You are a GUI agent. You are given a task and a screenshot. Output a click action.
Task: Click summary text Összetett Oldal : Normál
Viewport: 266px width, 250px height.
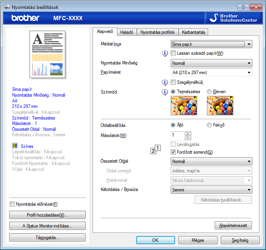pos(34,129)
